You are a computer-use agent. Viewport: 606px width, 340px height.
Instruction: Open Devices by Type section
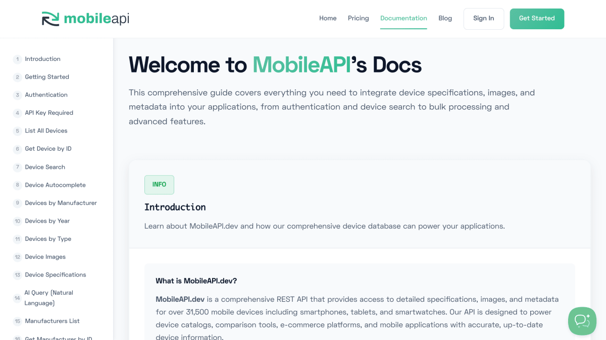coord(48,239)
